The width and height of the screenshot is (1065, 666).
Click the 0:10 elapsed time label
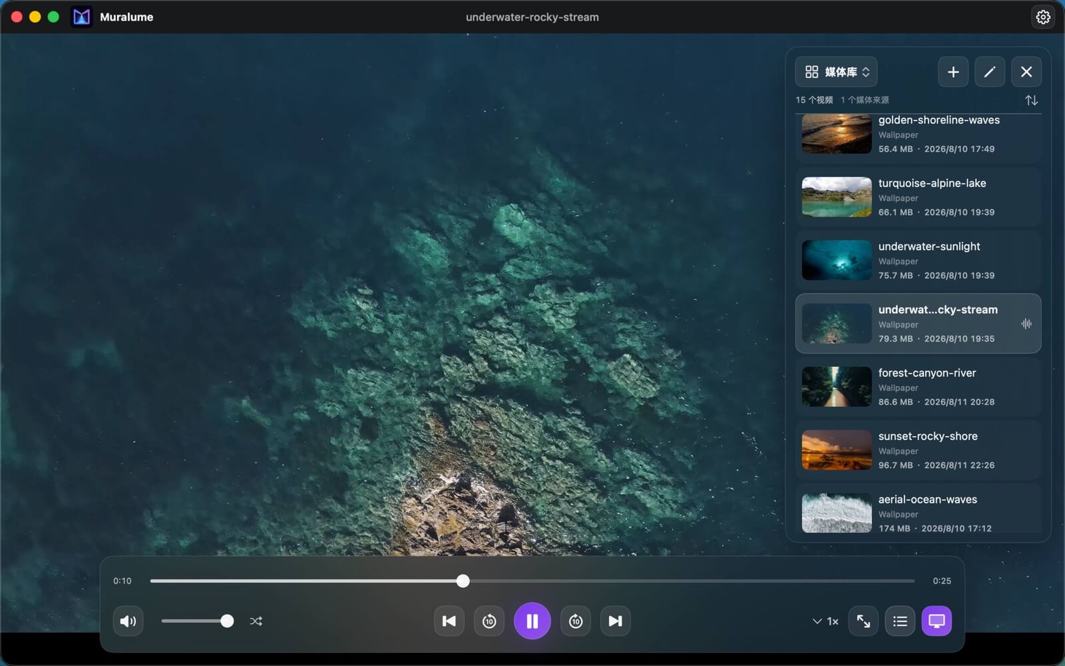[122, 581]
